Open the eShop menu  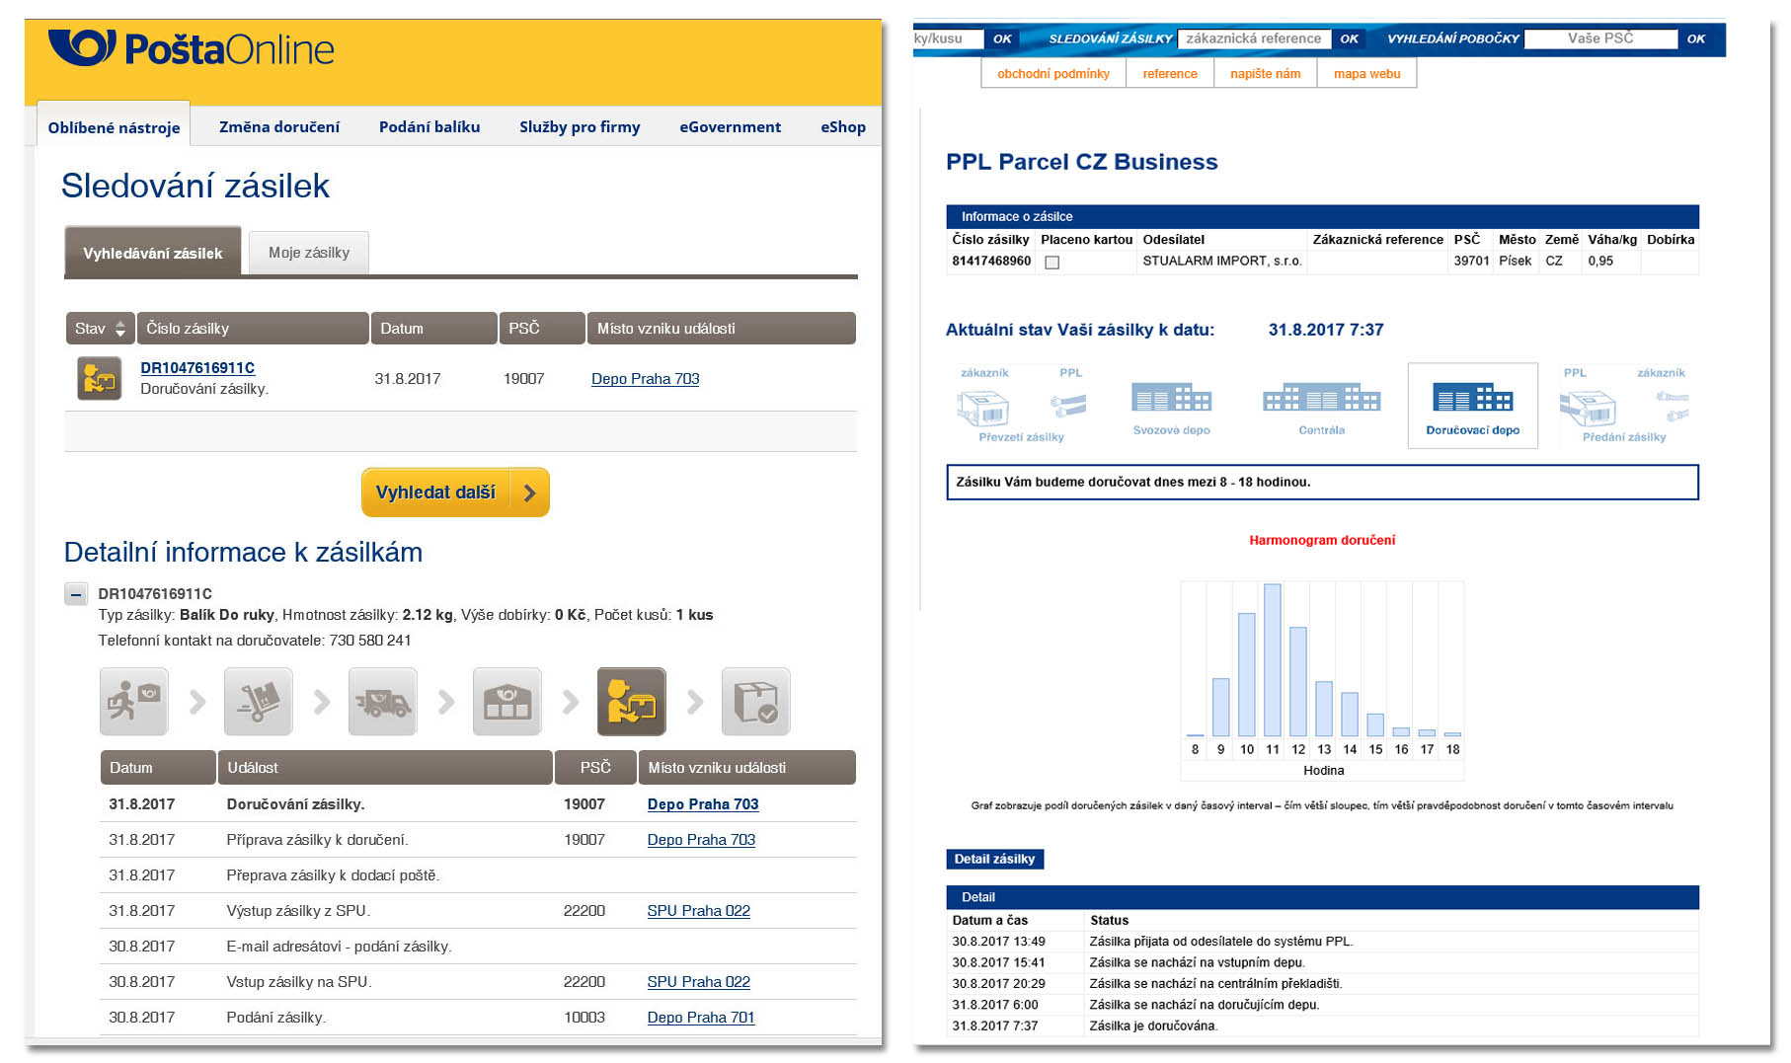coord(843,126)
